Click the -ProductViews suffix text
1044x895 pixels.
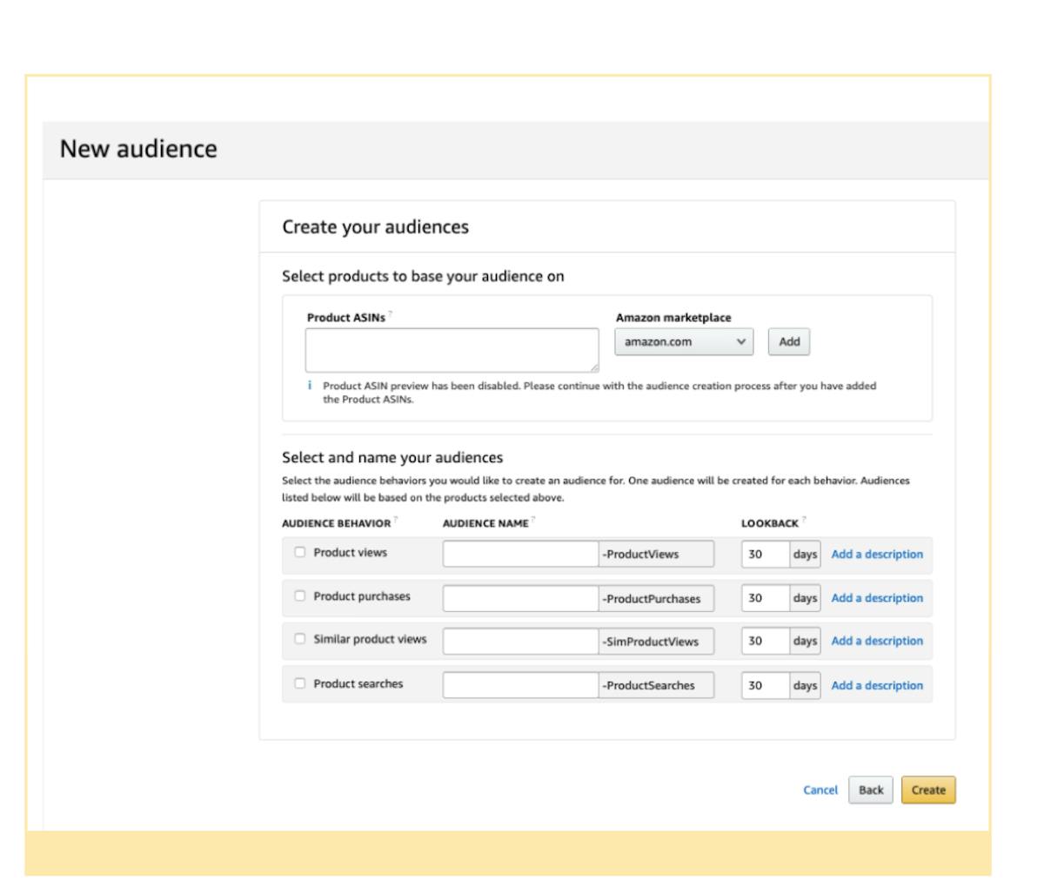(640, 554)
